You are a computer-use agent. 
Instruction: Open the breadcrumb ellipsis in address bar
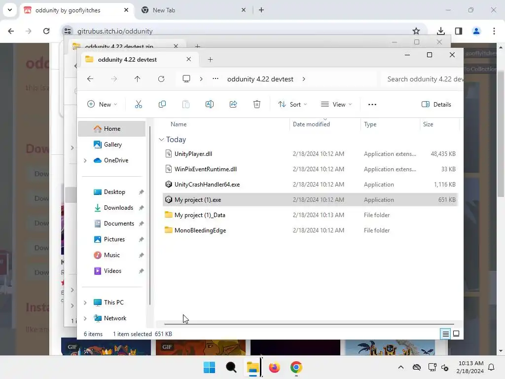pyautogui.click(x=216, y=79)
